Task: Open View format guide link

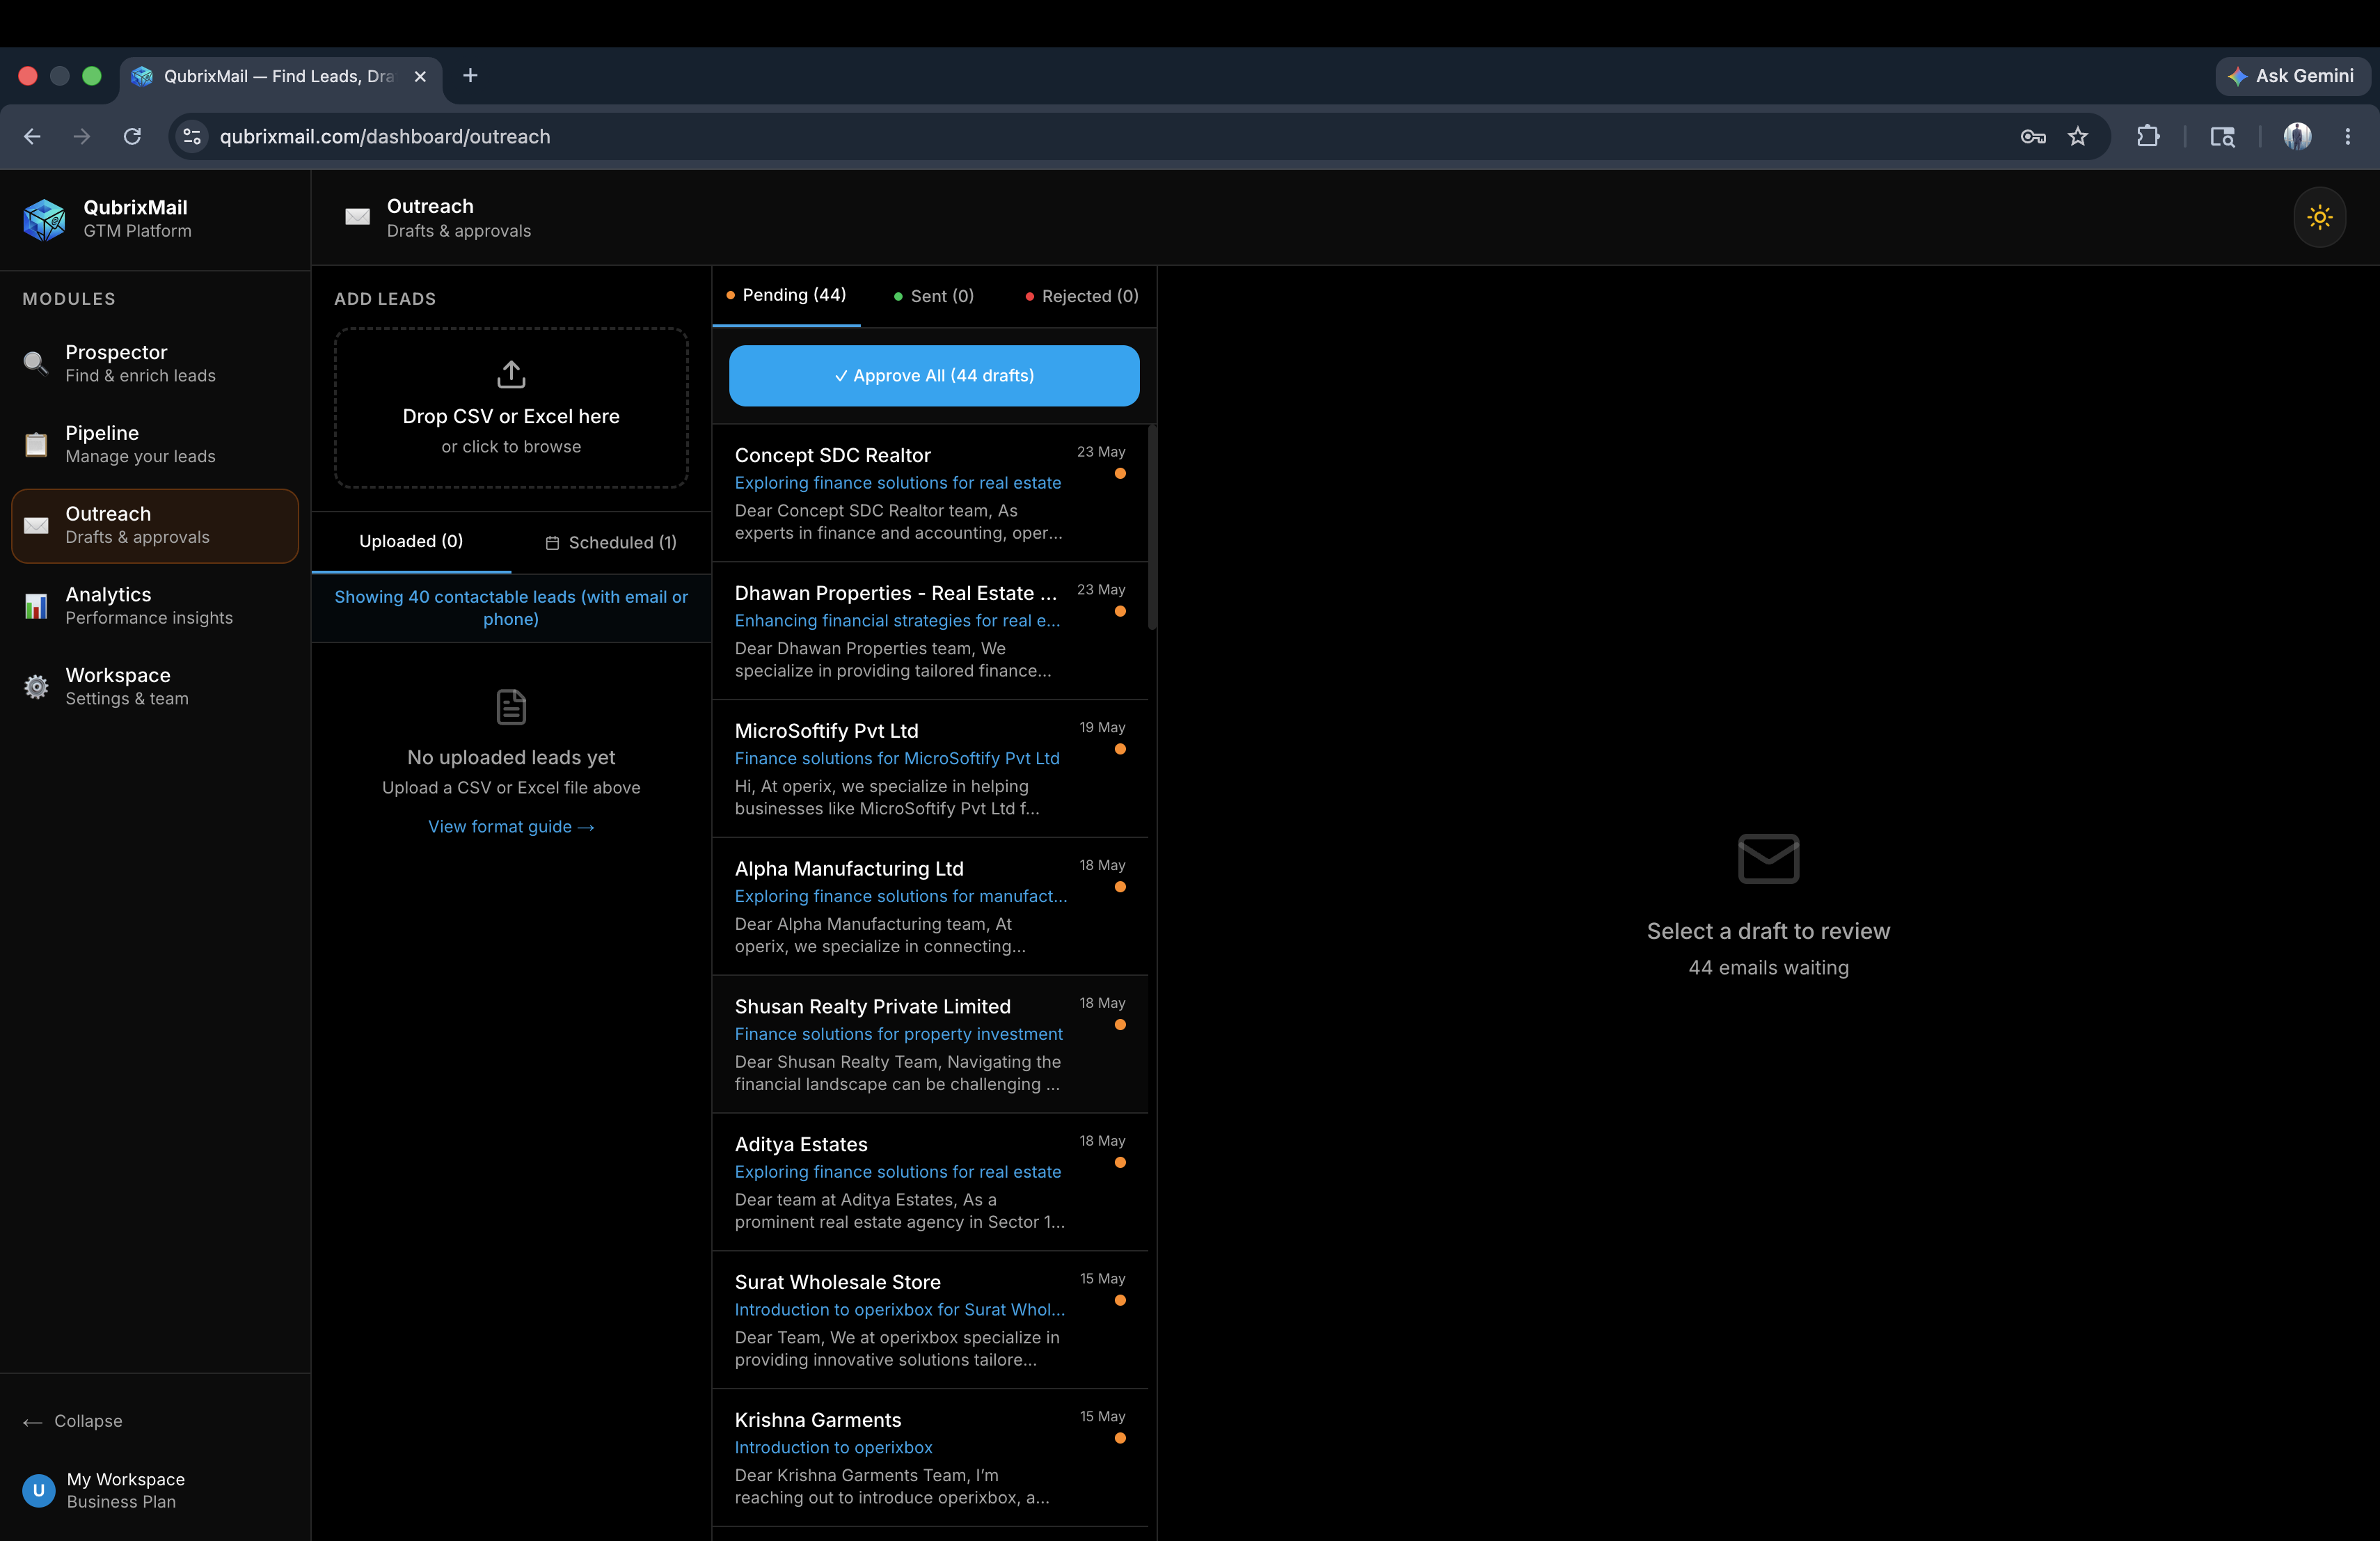Action: point(511,826)
